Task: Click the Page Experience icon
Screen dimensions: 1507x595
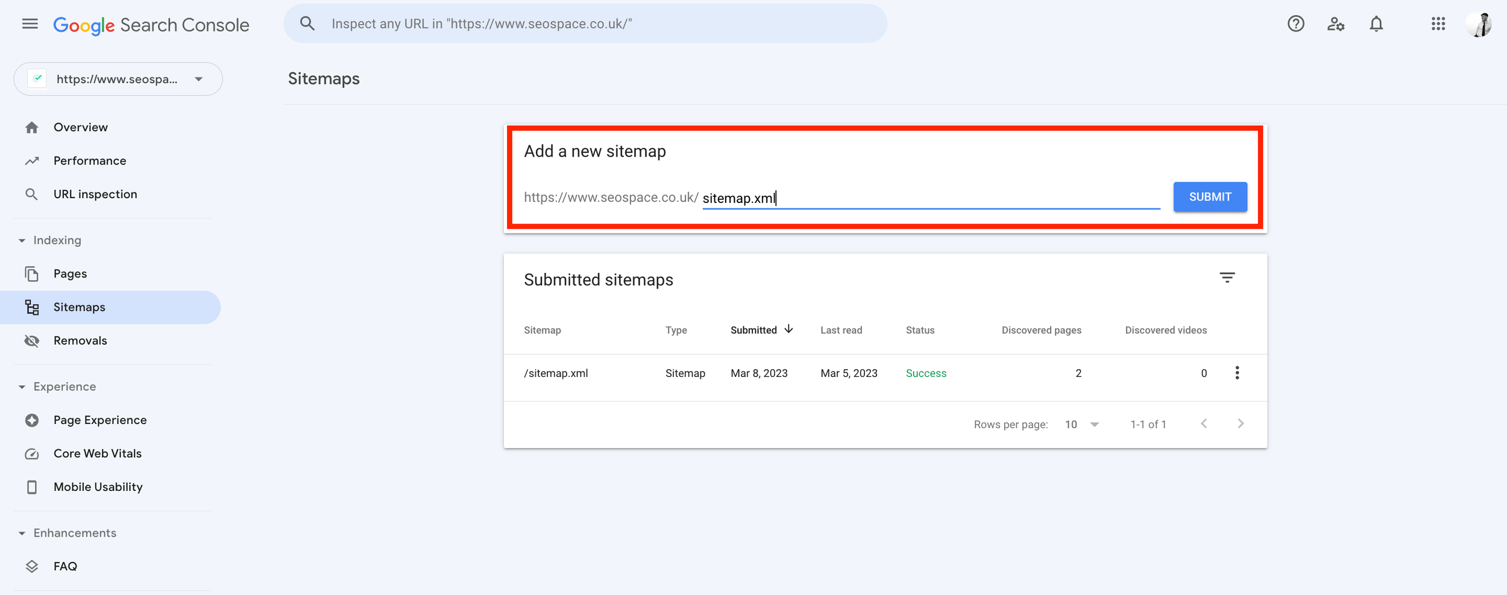Action: click(x=32, y=420)
